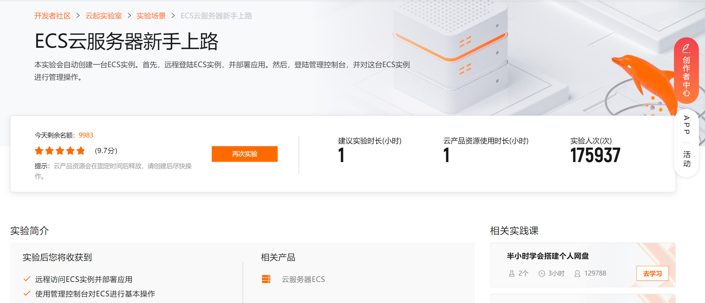Screen dimensions: 705x303
Task: Click the 实验后您将收获到 heading
Action: 57,257
